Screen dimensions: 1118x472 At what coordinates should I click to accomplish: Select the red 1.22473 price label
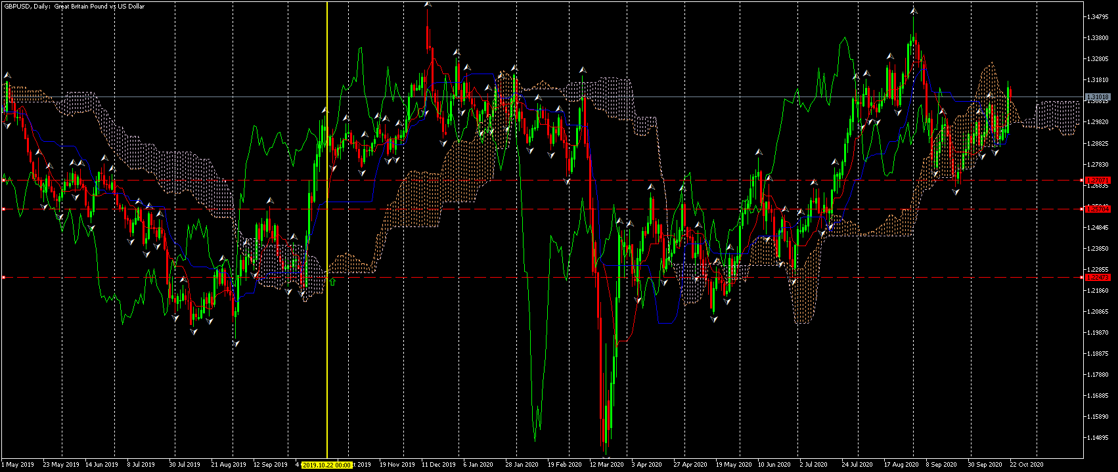pyautogui.click(x=1098, y=278)
